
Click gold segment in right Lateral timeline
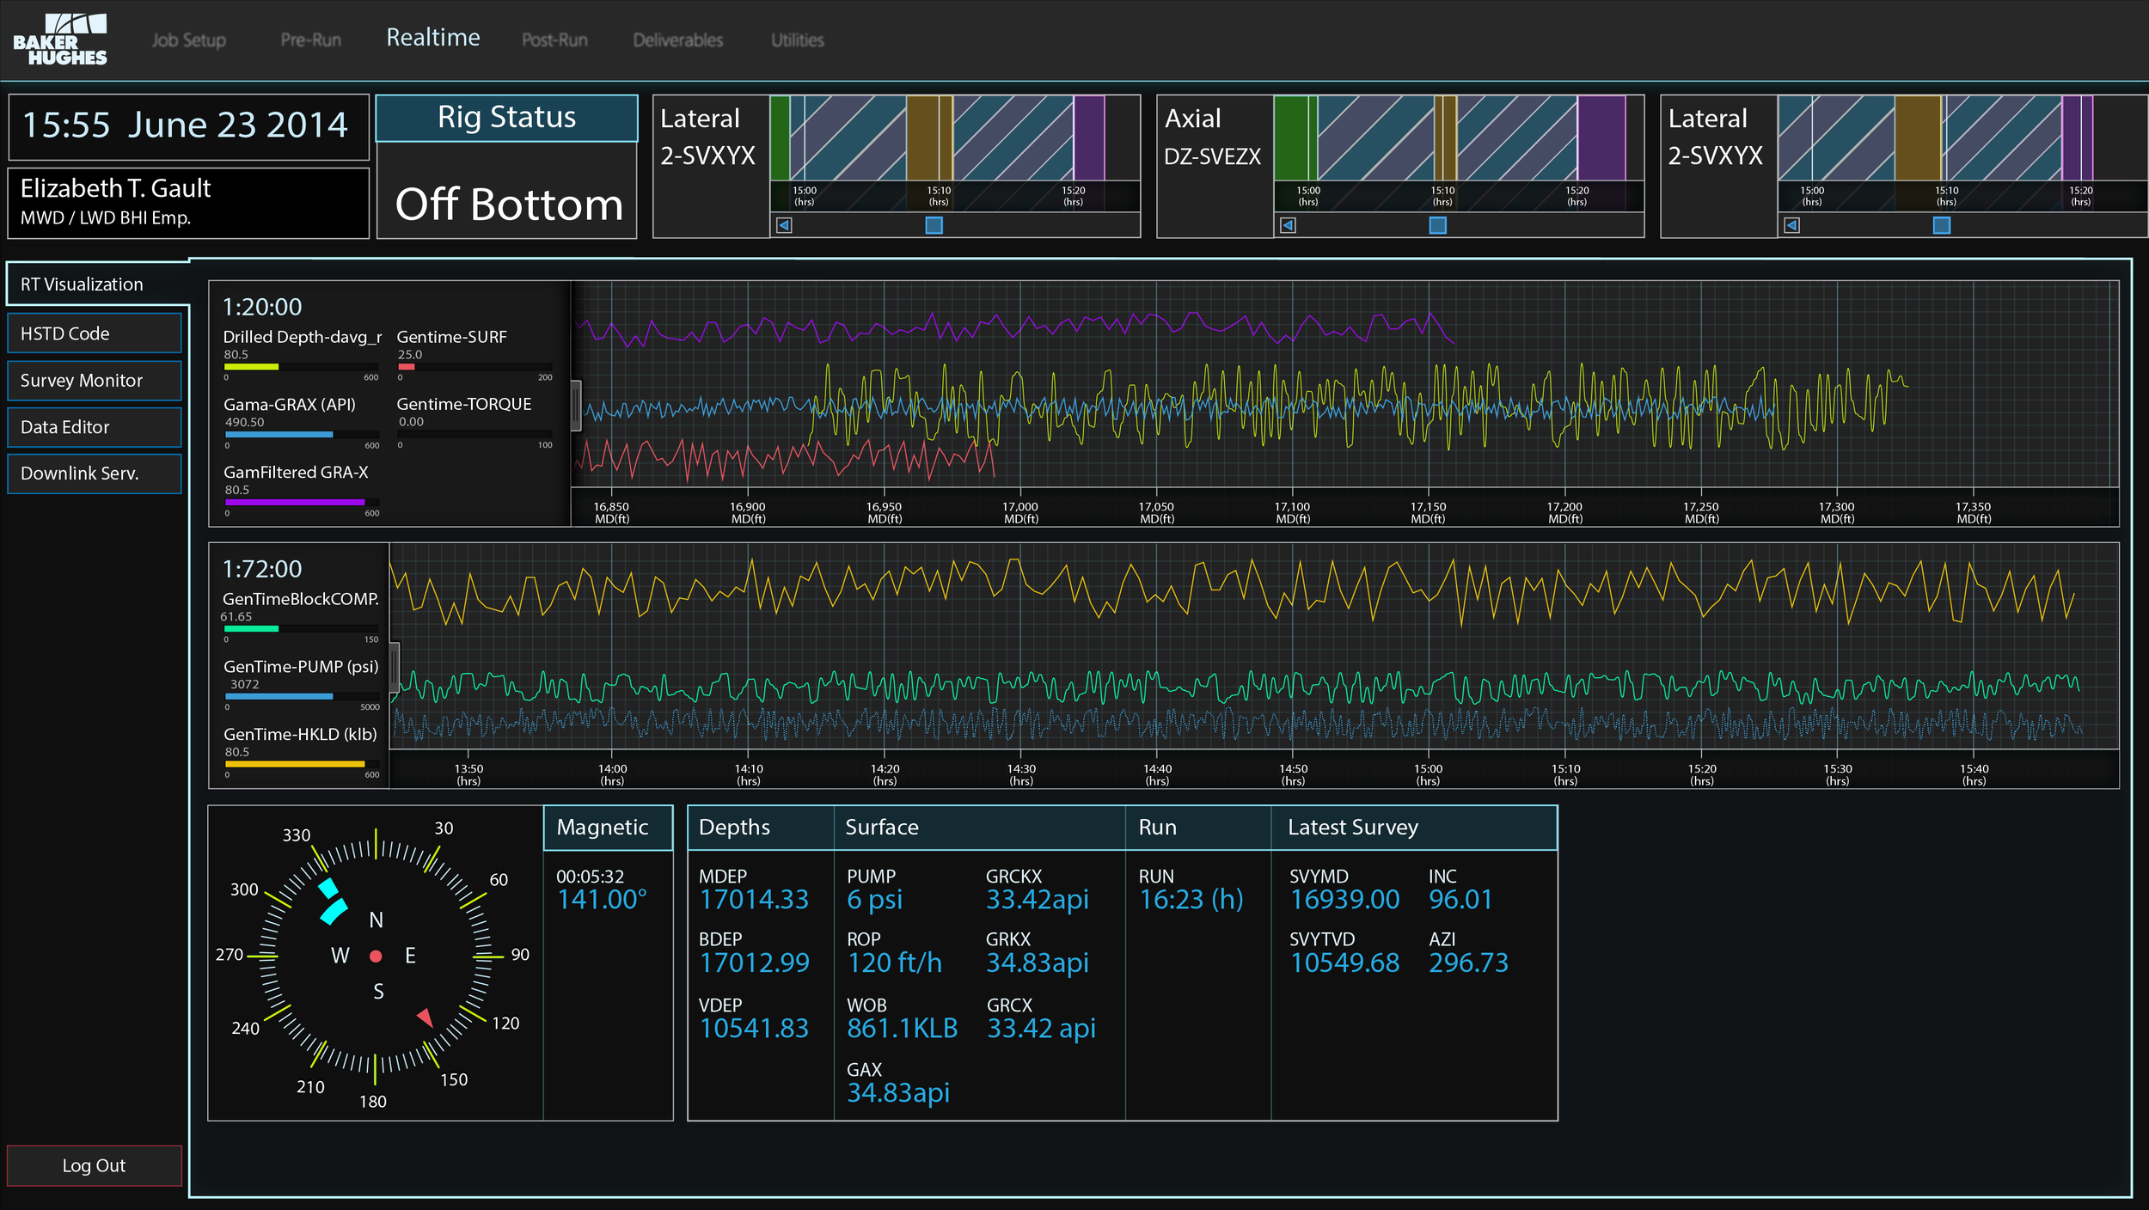pos(1918,137)
